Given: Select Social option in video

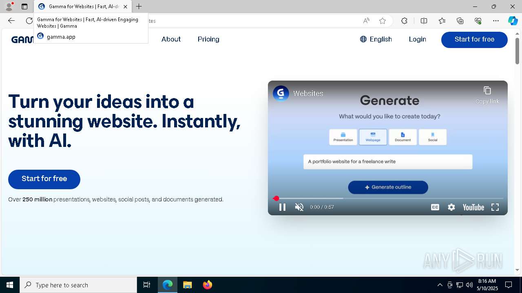Looking at the screenshot, I should 433,137.
